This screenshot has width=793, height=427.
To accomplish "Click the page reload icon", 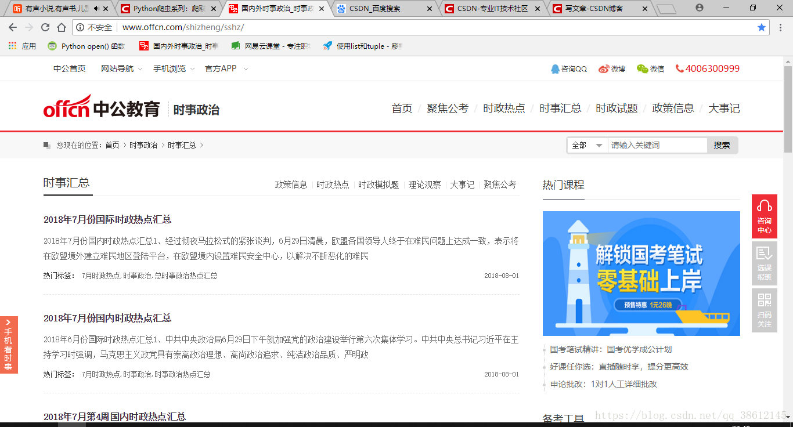I will [x=45, y=27].
